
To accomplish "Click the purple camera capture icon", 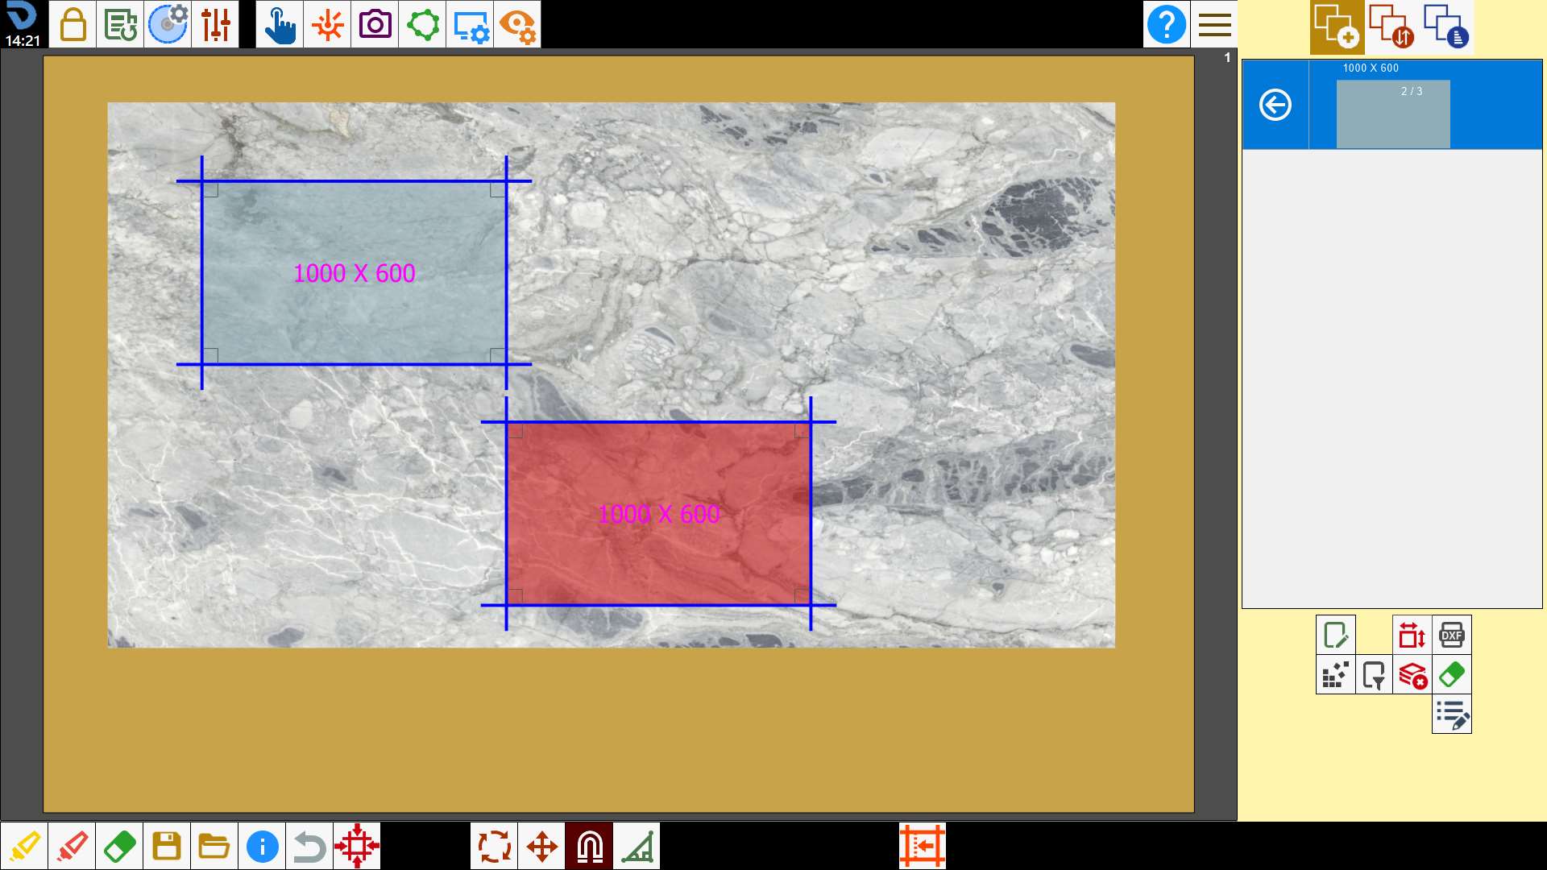I will coord(375,24).
